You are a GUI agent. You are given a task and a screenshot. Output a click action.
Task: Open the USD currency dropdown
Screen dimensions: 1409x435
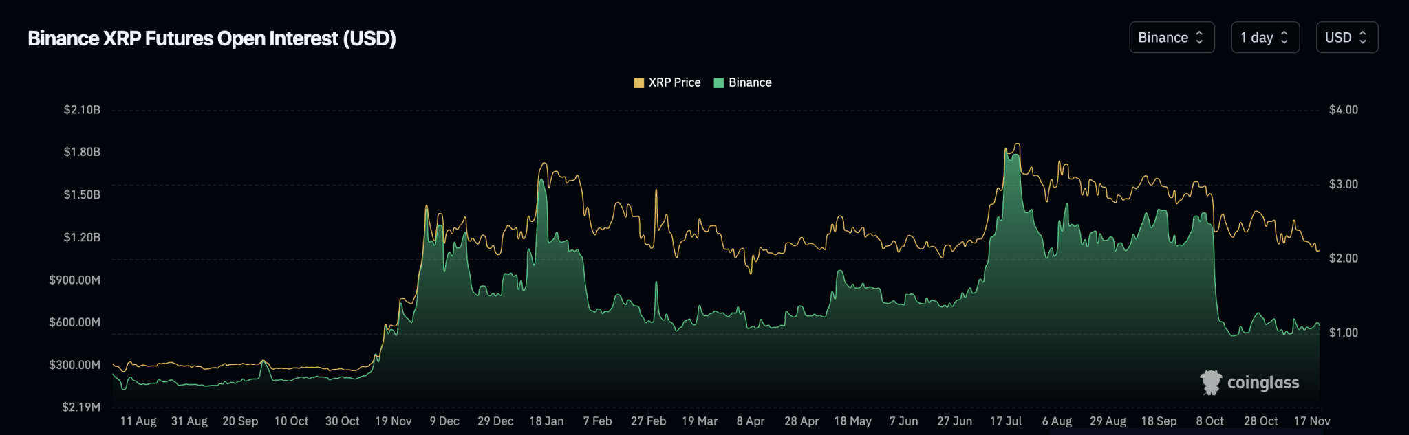coord(1346,38)
